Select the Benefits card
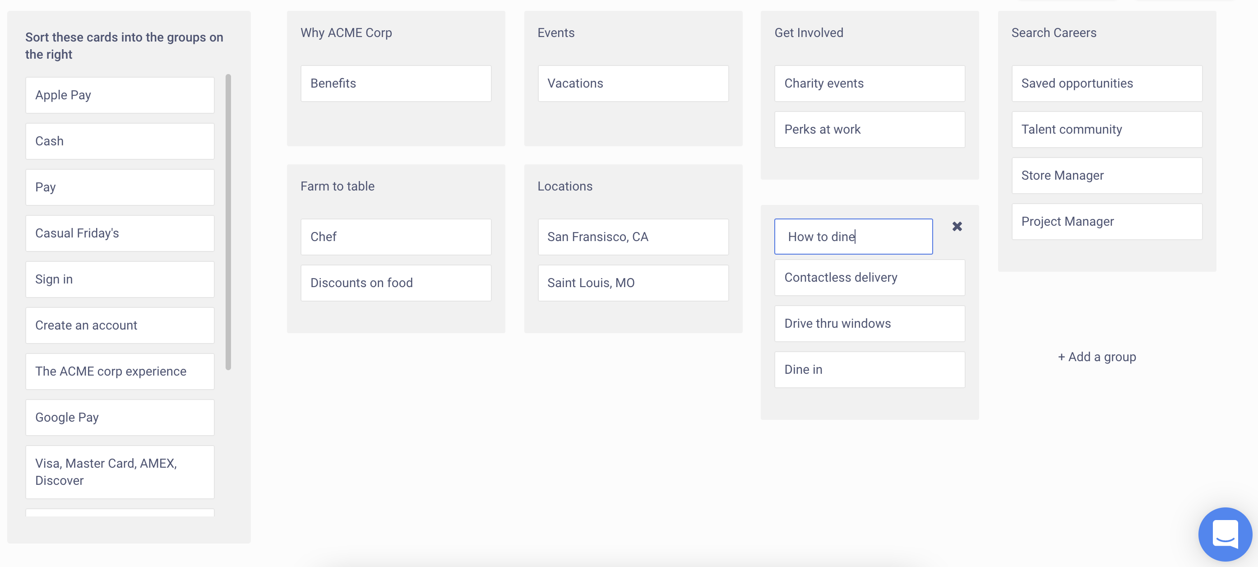Viewport: 1258px width, 567px height. (396, 84)
